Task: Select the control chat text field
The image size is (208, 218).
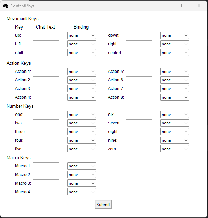Action: coord(139,52)
